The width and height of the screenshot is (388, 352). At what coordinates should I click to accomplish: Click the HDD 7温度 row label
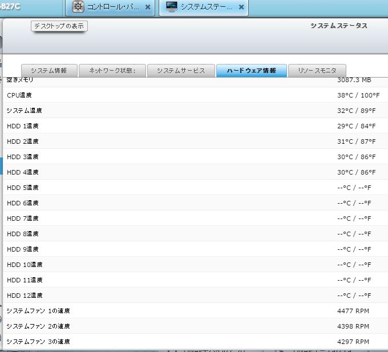pos(23,219)
